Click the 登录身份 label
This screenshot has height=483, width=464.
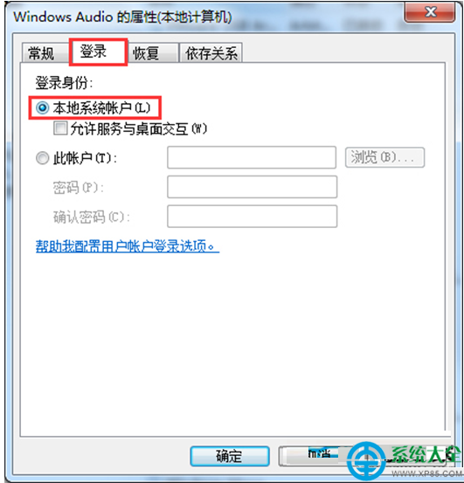[x=64, y=83]
